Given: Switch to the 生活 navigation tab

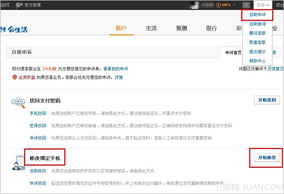Looking at the screenshot, I should click(151, 28).
